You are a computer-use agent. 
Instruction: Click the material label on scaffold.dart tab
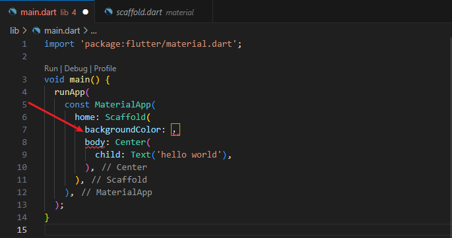[x=180, y=13]
